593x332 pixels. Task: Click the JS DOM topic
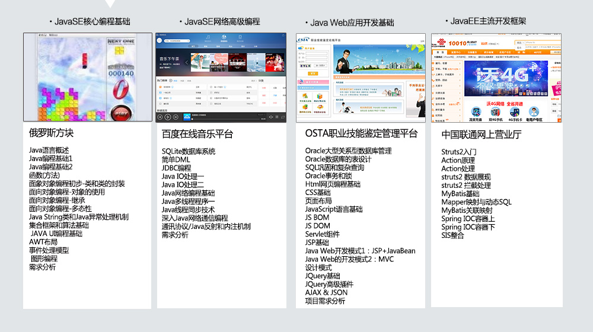click(x=318, y=226)
